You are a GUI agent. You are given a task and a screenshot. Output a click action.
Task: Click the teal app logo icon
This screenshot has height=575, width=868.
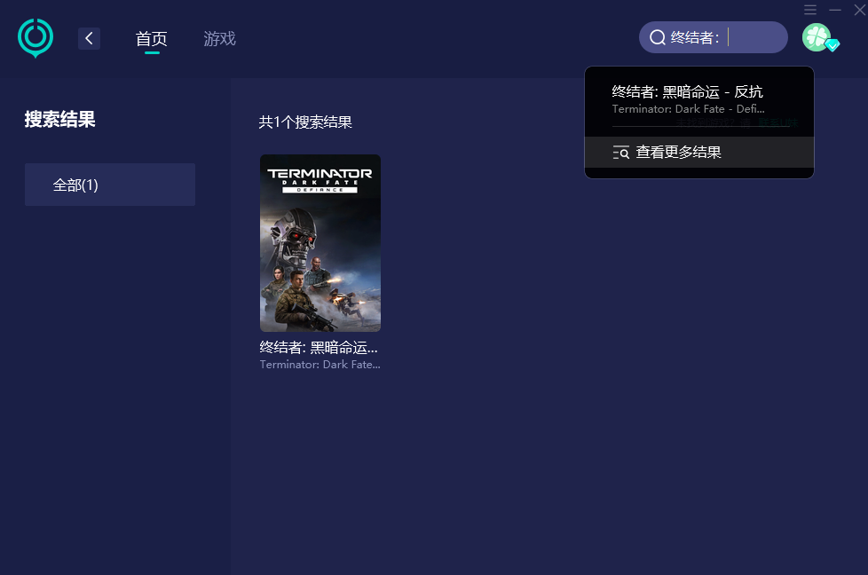(36, 37)
